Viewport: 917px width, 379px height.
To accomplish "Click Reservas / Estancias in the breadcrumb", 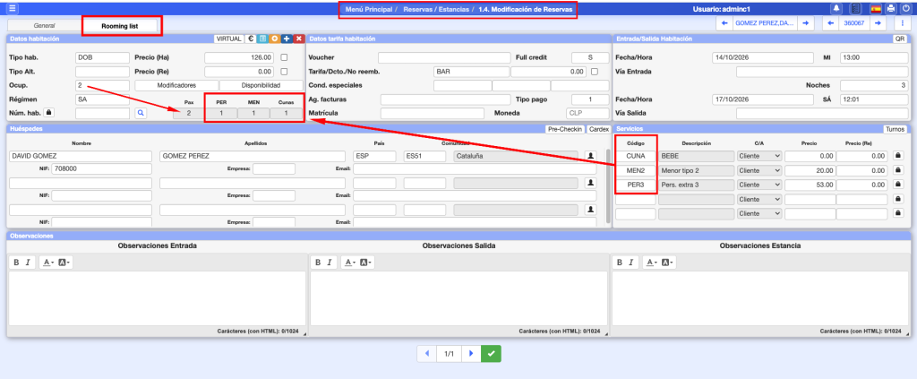I will coord(434,9).
